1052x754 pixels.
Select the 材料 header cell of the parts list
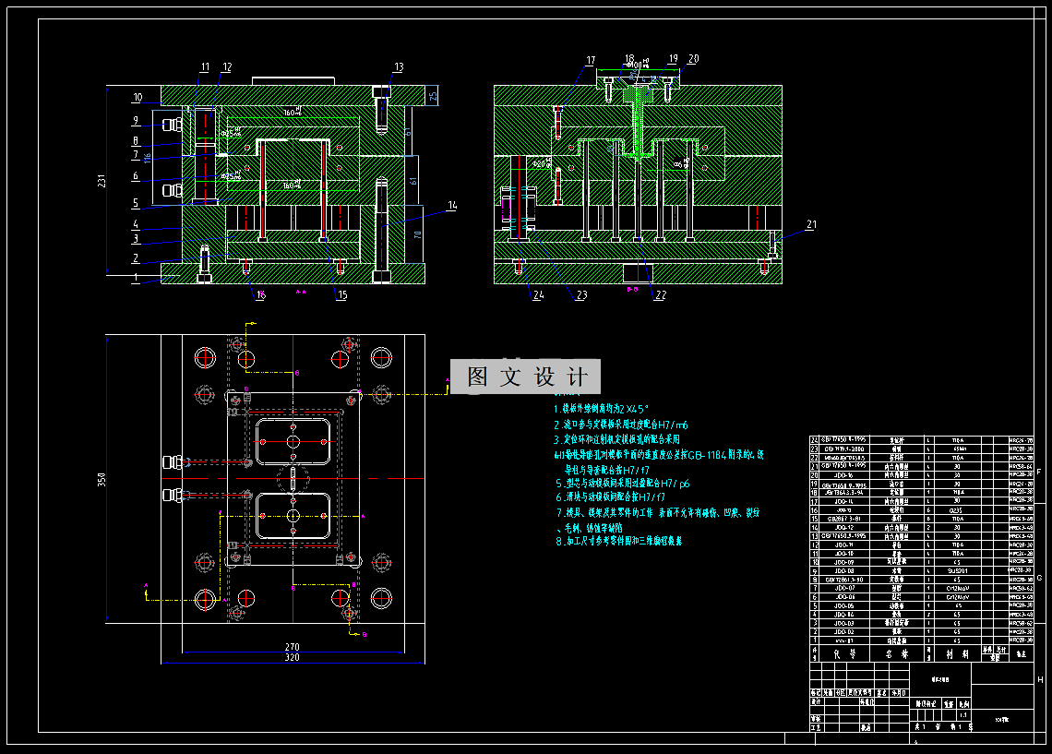click(958, 654)
